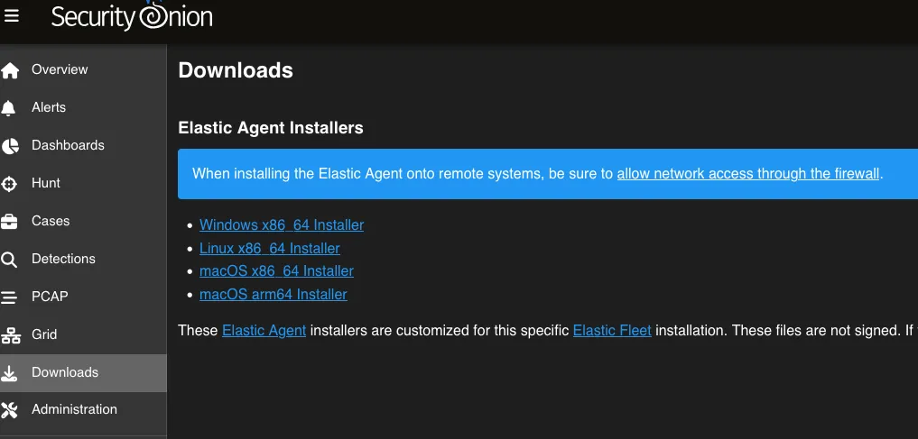Download the Windows x86_64 Installer
Screen dimensions: 918x439
pyautogui.click(x=282, y=224)
